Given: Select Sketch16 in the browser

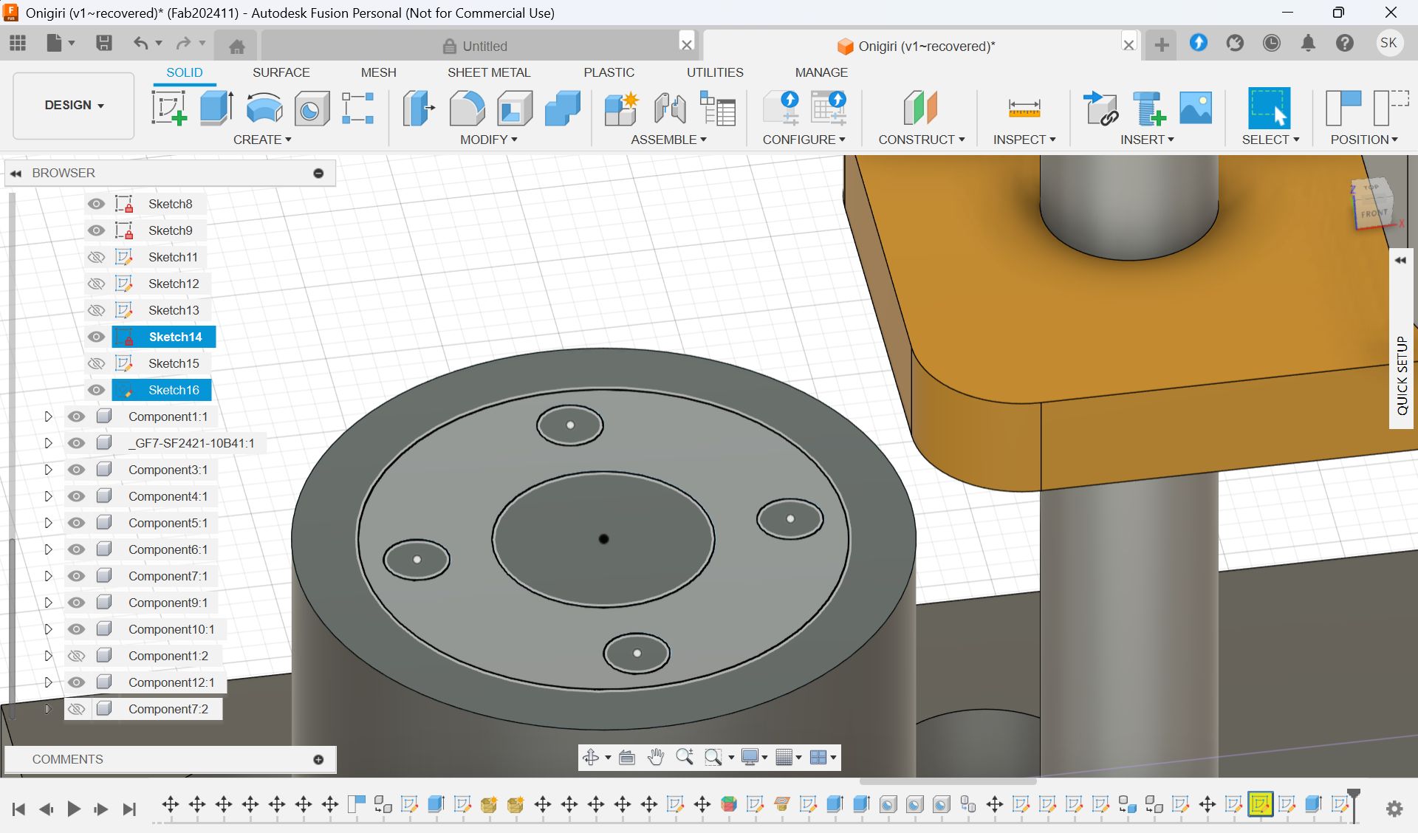Looking at the screenshot, I should coord(174,390).
